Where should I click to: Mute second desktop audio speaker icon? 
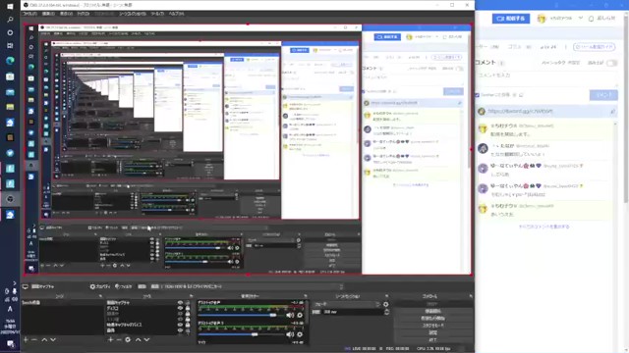click(290, 334)
